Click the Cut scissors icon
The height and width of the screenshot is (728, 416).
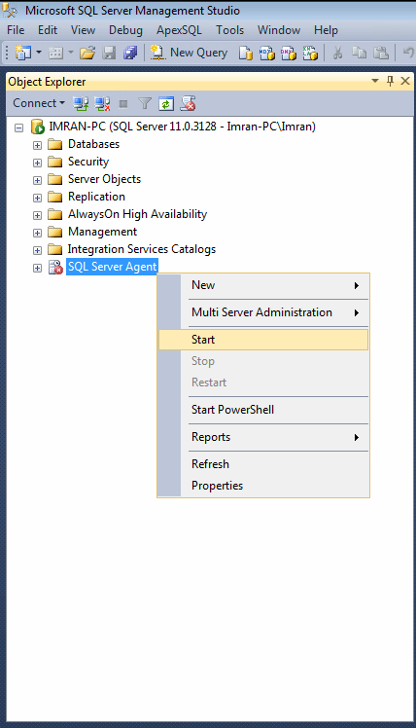tap(337, 53)
